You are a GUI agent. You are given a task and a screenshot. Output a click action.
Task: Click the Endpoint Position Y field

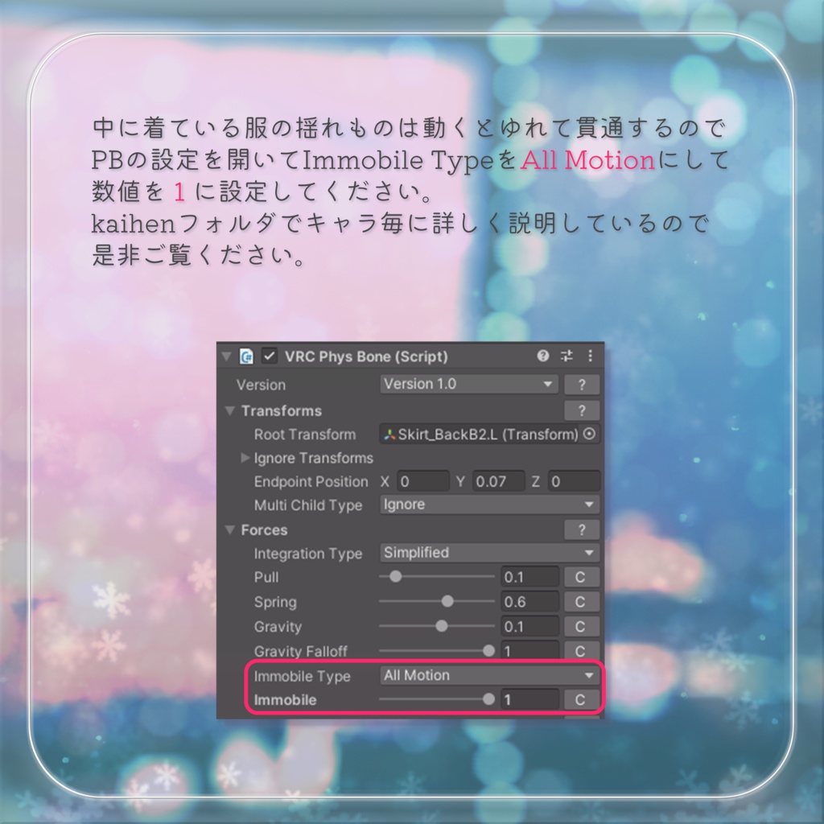[496, 481]
